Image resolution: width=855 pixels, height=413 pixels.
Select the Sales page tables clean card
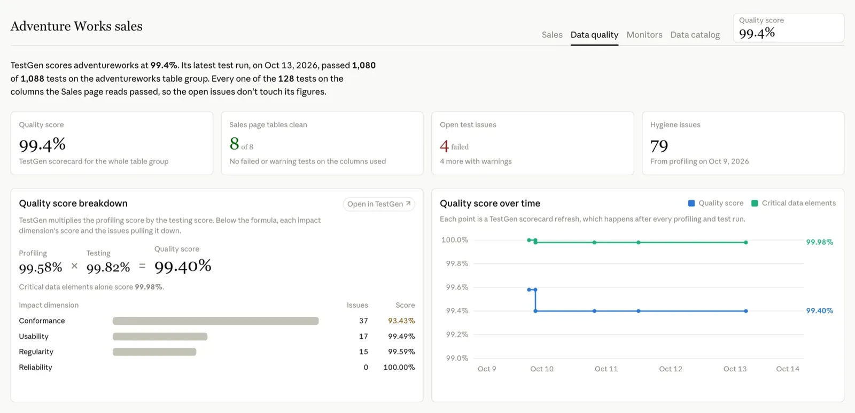pos(322,143)
